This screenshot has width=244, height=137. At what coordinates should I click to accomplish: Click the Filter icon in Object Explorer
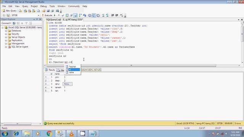(x=26, y=23)
